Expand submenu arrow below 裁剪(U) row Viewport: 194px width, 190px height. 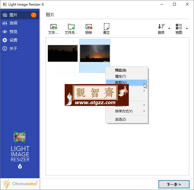click(x=144, y=91)
